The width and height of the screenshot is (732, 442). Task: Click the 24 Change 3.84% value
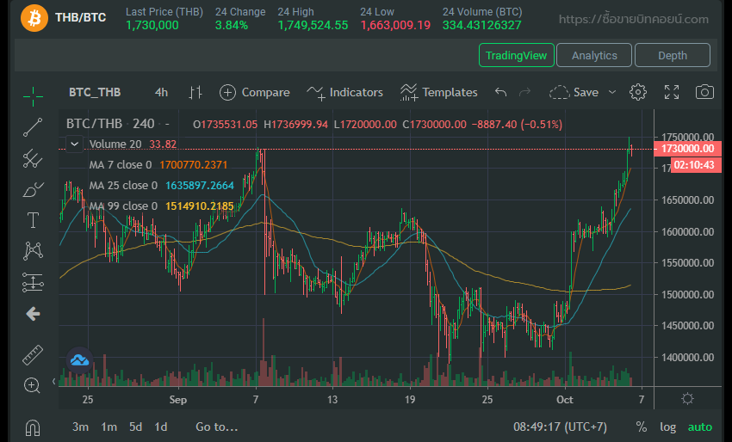(232, 25)
